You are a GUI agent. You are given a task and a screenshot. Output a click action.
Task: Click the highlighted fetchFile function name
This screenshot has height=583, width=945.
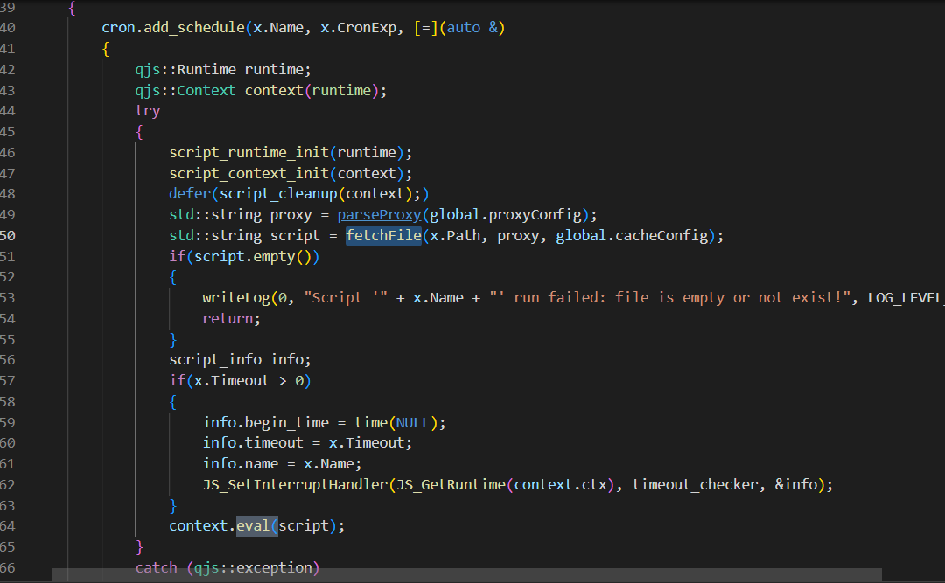pyautogui.click(x=383, y=236)
